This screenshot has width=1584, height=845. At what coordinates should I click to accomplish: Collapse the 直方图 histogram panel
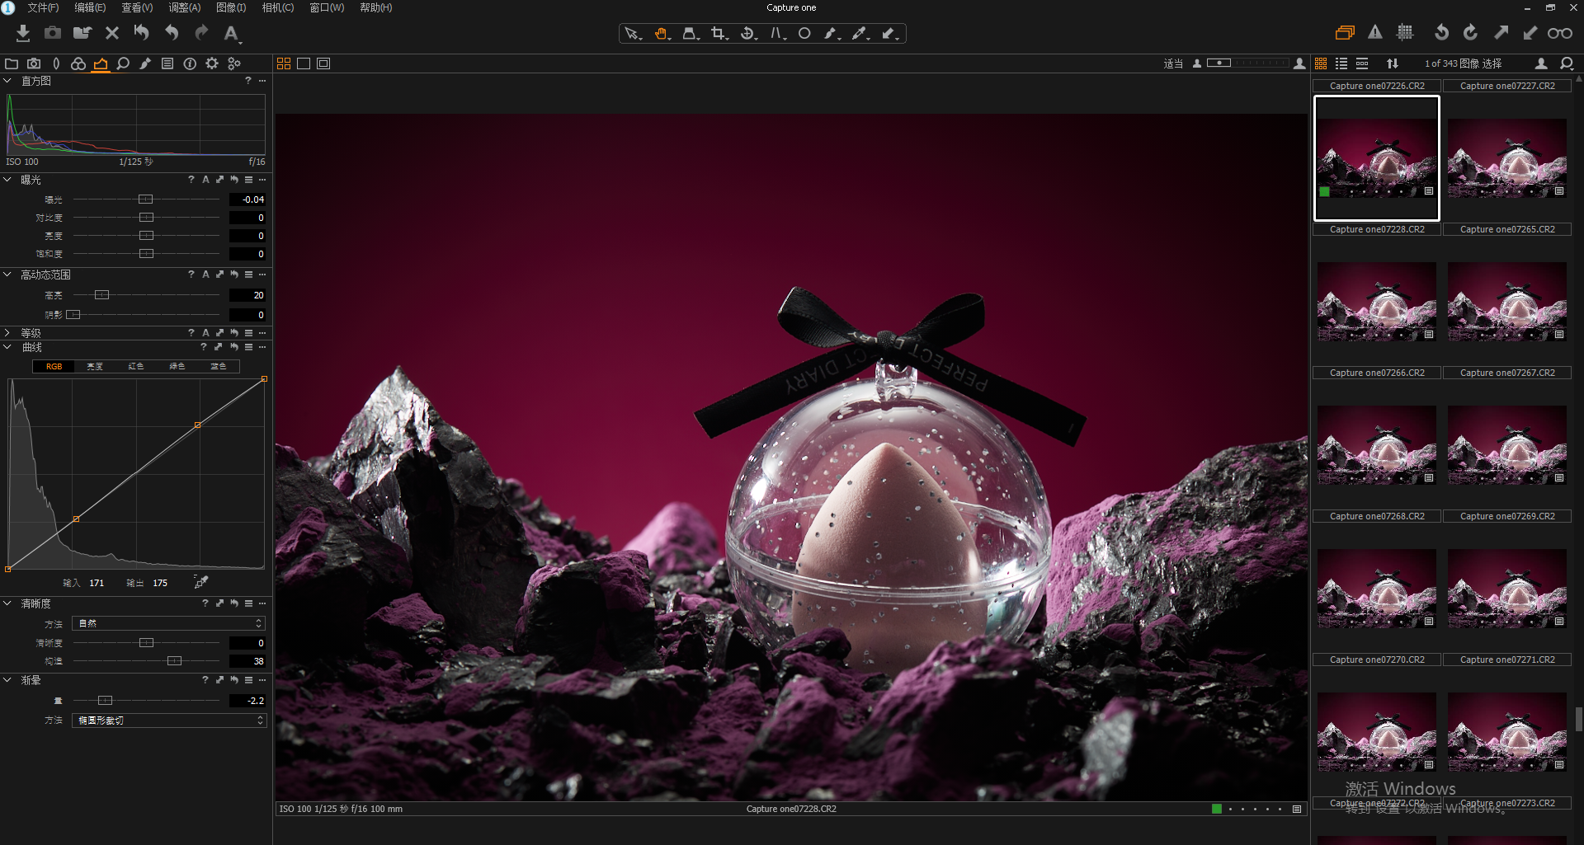(x=7, y=81)
